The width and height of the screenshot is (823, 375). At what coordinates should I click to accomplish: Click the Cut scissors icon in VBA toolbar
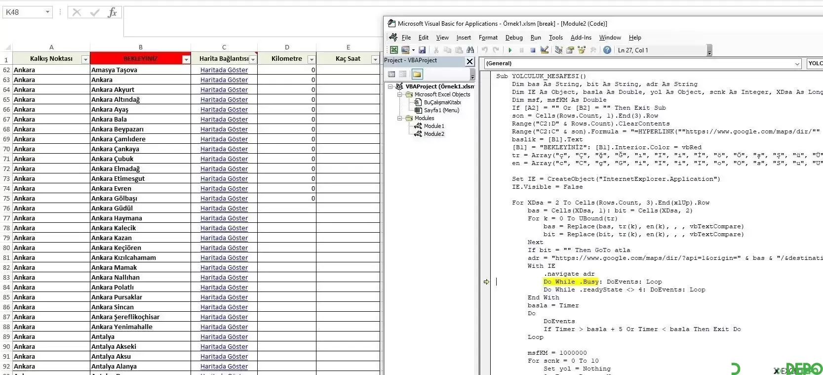click(x=436, y=50)
